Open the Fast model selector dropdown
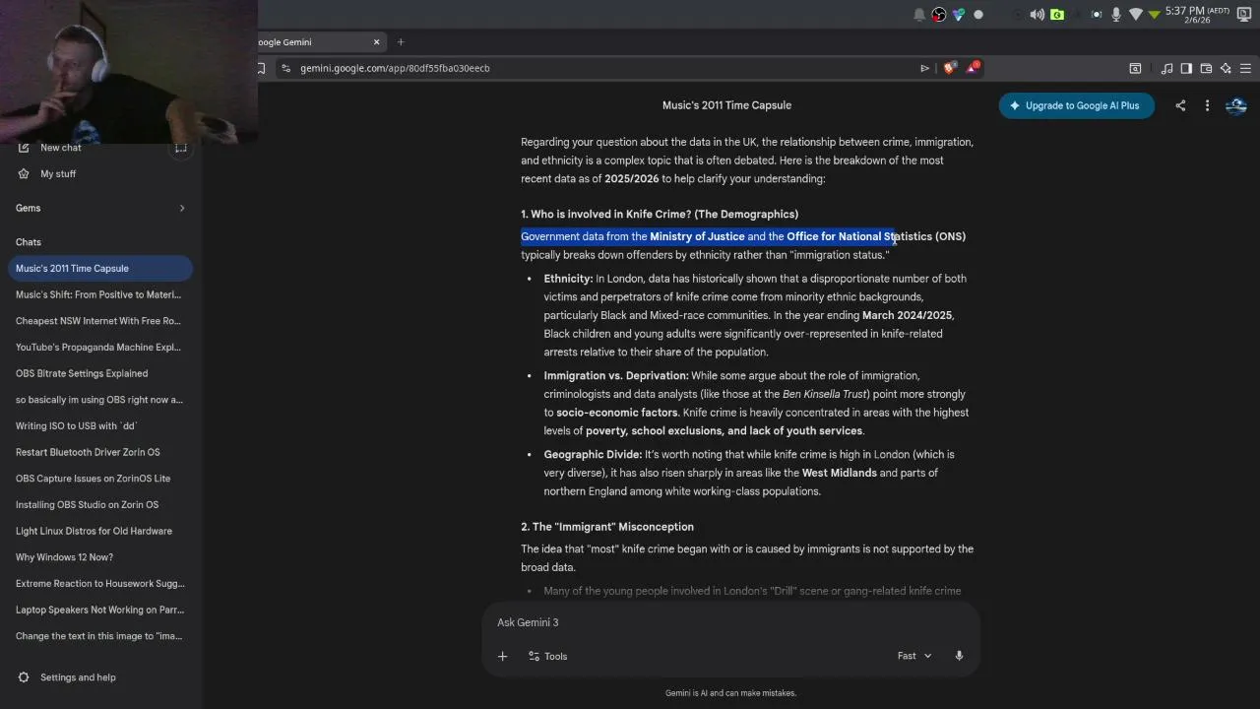Viewport: 1260px width, 709px height. (x=914, y=656)
